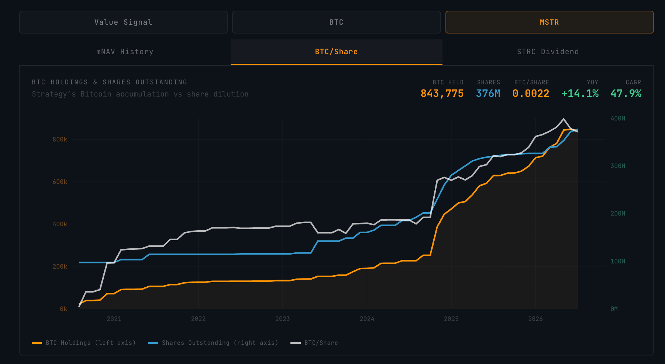Click the 0k left axis label

click(x=63, y=309)
